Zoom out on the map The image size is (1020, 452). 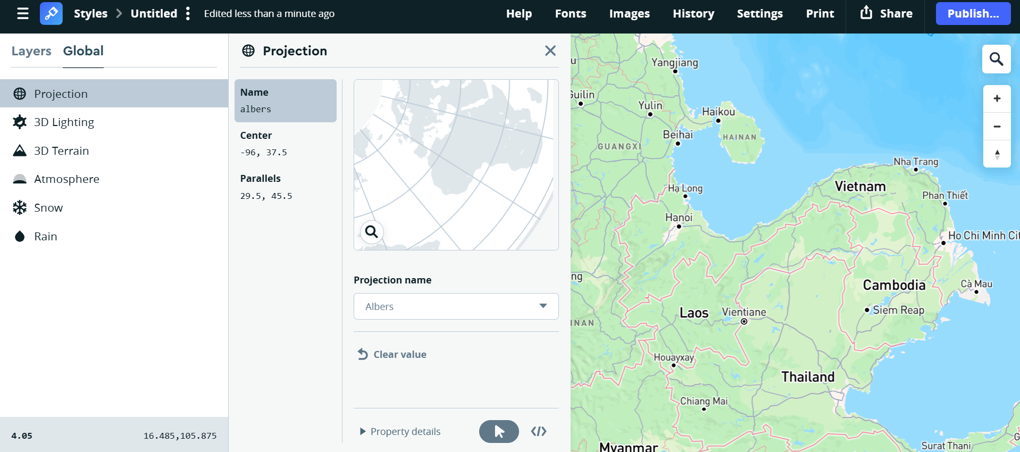tap(997, 127)
